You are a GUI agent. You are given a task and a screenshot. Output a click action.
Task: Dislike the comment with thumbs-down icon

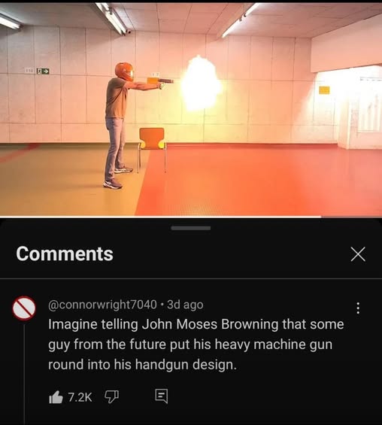click(111, 397)
